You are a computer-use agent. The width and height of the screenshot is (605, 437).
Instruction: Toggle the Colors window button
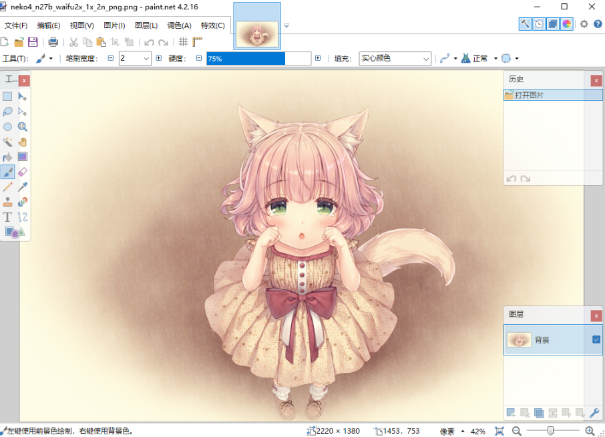pyautogui.click(x=567, y=24)
